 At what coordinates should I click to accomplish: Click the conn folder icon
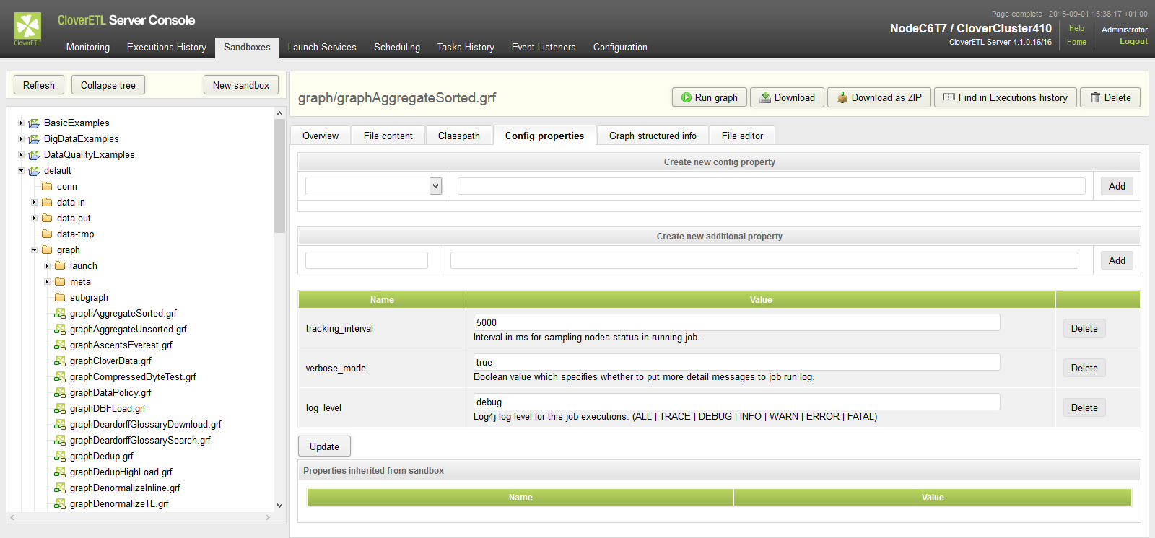pos(47,187)
